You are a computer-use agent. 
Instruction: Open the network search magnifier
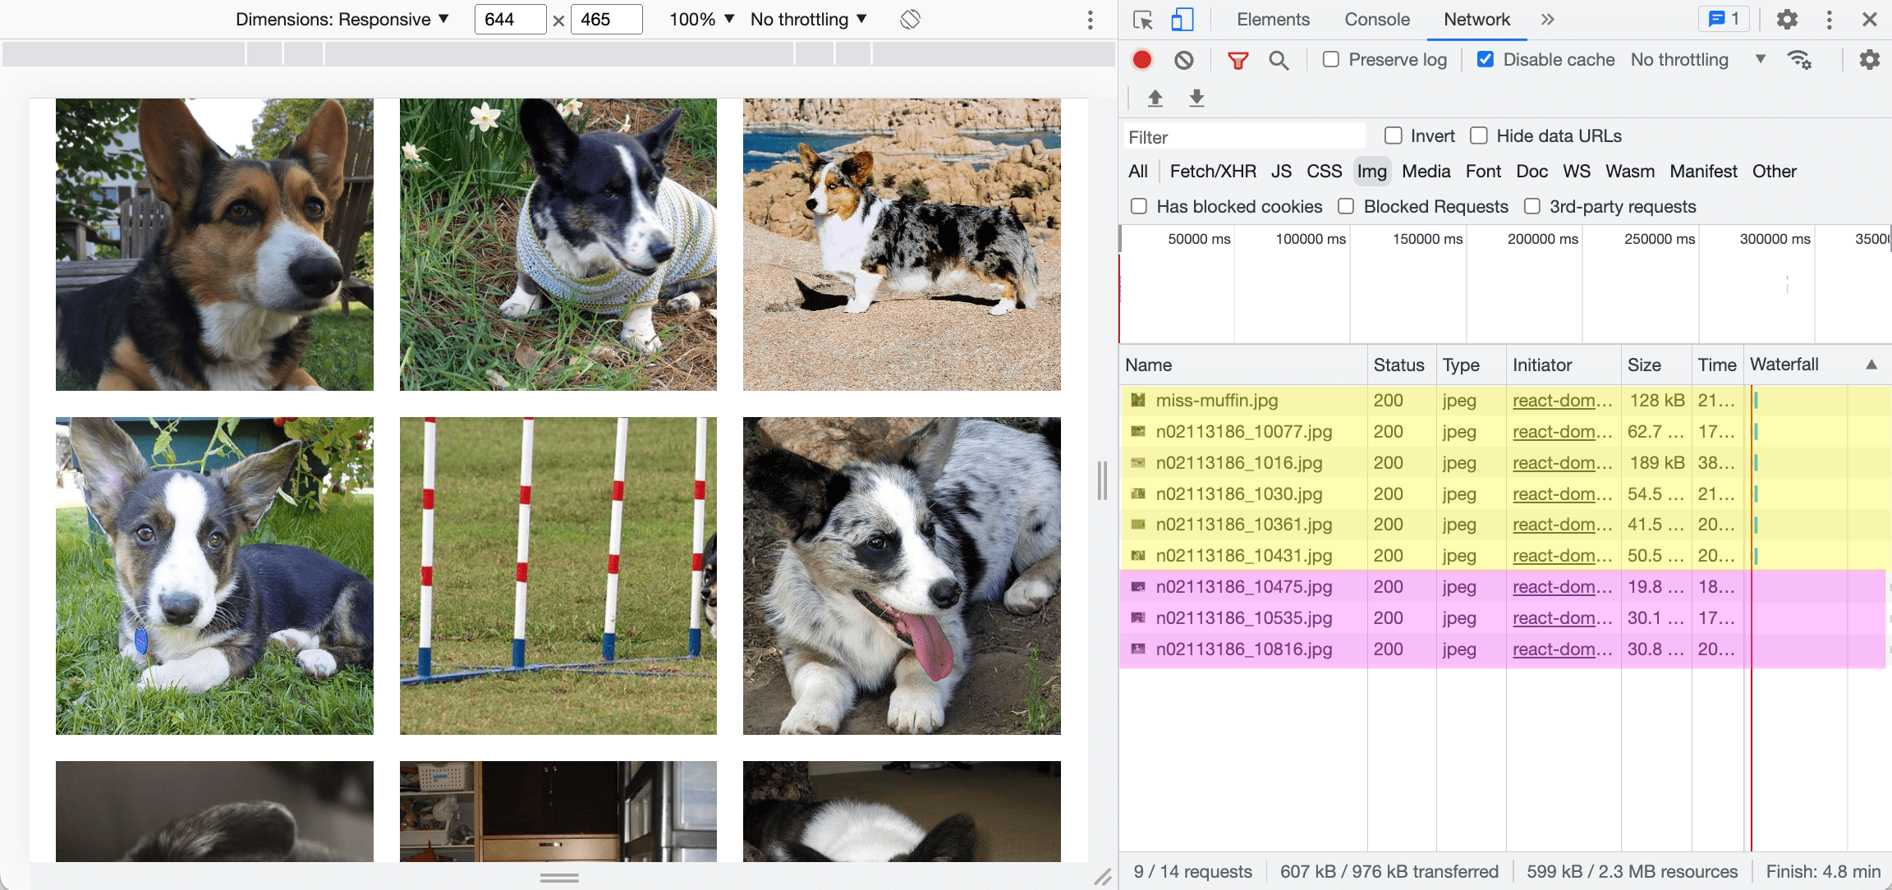[x=1279, y=60]
